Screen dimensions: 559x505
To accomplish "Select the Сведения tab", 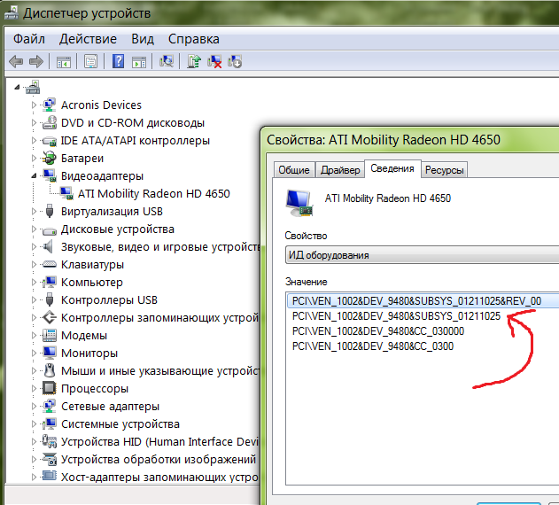I will click(392, 168).
